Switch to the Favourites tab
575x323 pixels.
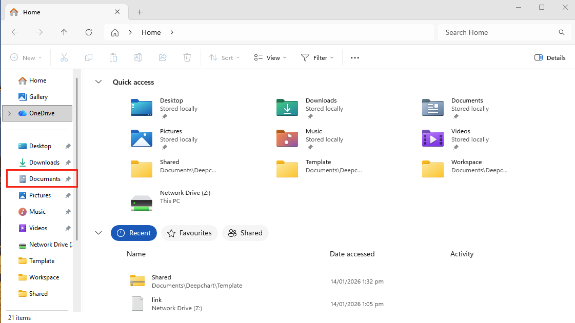[190, 233]
